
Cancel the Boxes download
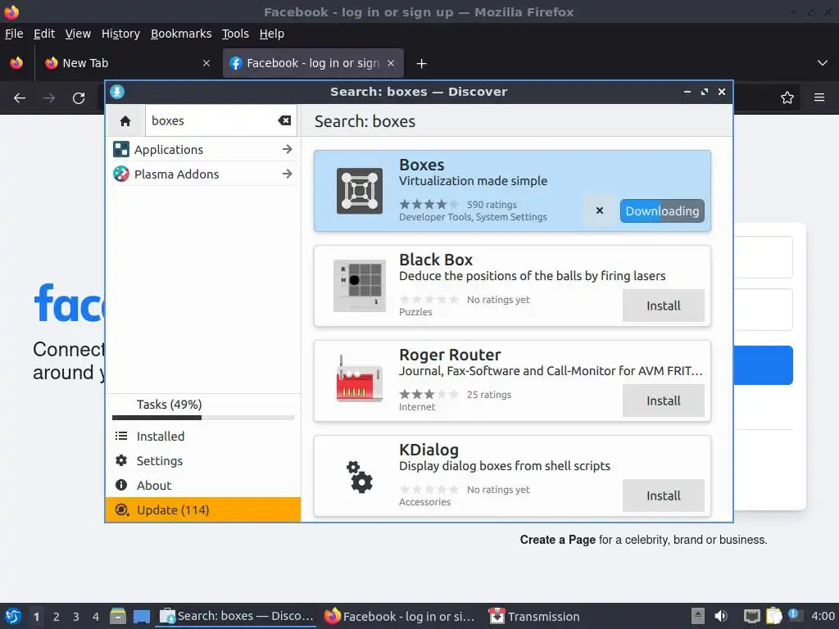click(600, 210)
